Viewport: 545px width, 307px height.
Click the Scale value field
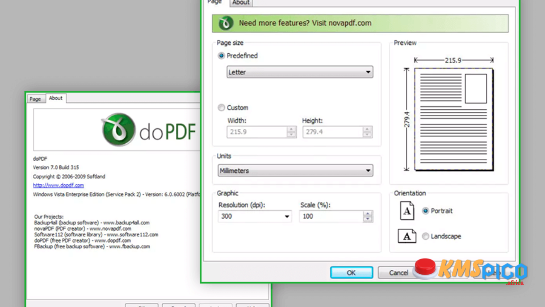(332, 216)
